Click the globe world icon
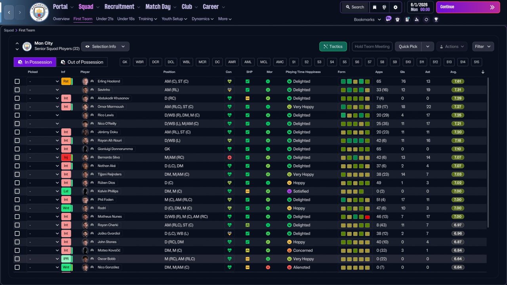Image resolution: width=507 pixels, height=285 pixels. [x=384, y=7]
